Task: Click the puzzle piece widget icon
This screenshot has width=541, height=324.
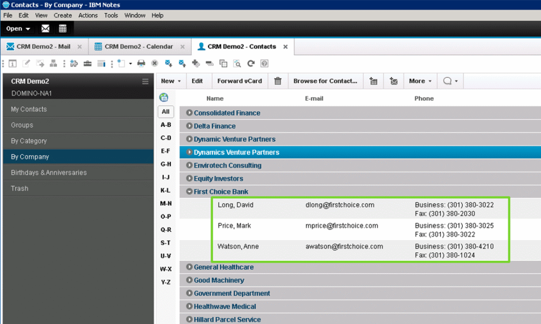Action: point(74,63)
